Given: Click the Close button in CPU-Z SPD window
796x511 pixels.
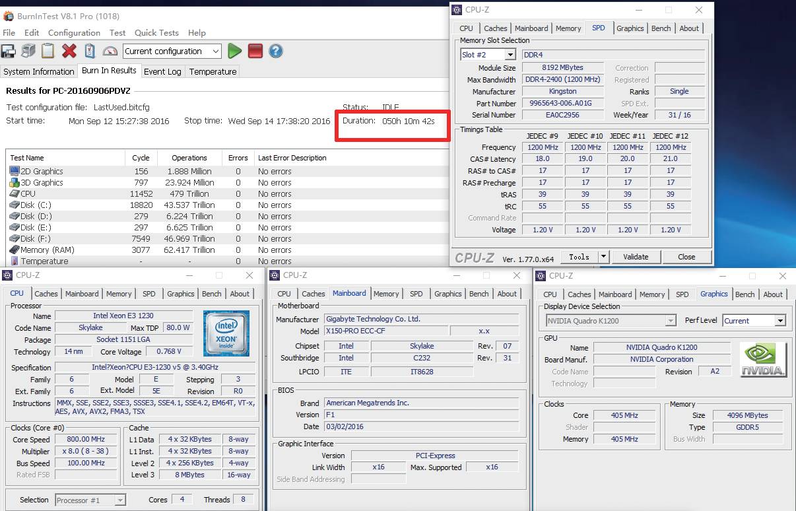Looking at the screenshot, I should pyautogui.click(x=686, y=257).
